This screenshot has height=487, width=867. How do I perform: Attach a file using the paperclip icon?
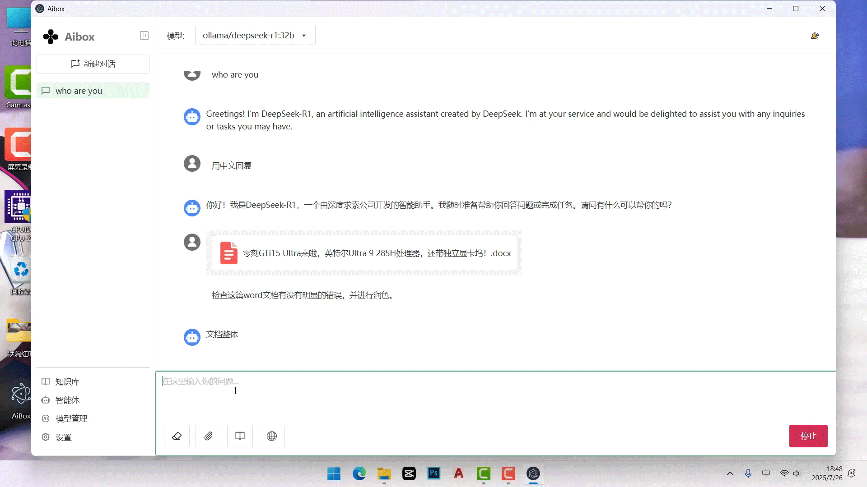click(x=208, y=436)
